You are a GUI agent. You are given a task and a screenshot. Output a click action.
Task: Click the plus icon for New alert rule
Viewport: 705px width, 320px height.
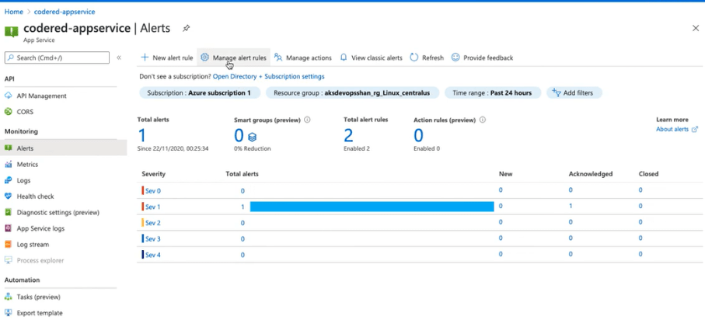[145, 57]
